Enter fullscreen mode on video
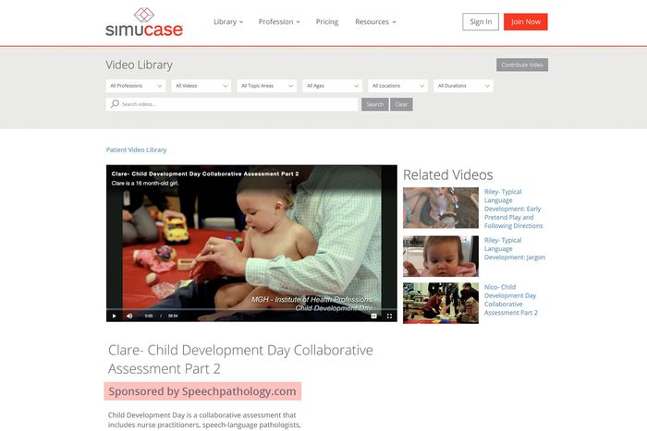This screenshot has height=431, width=647. [x=389, y=316]
